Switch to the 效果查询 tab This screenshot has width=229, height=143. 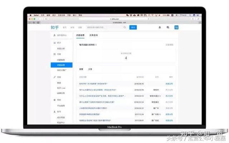coord(93,35)
